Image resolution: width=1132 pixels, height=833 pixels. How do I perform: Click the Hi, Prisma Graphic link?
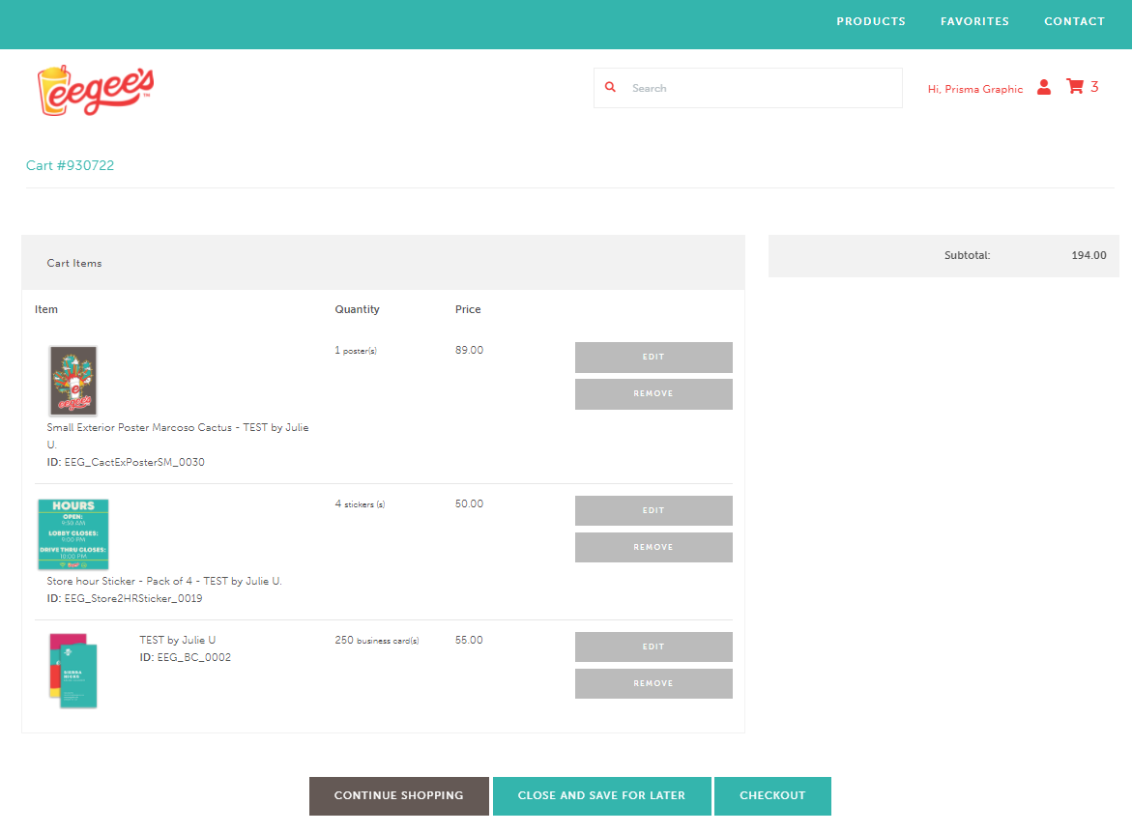pyautogui.click(x=975, y=89)
